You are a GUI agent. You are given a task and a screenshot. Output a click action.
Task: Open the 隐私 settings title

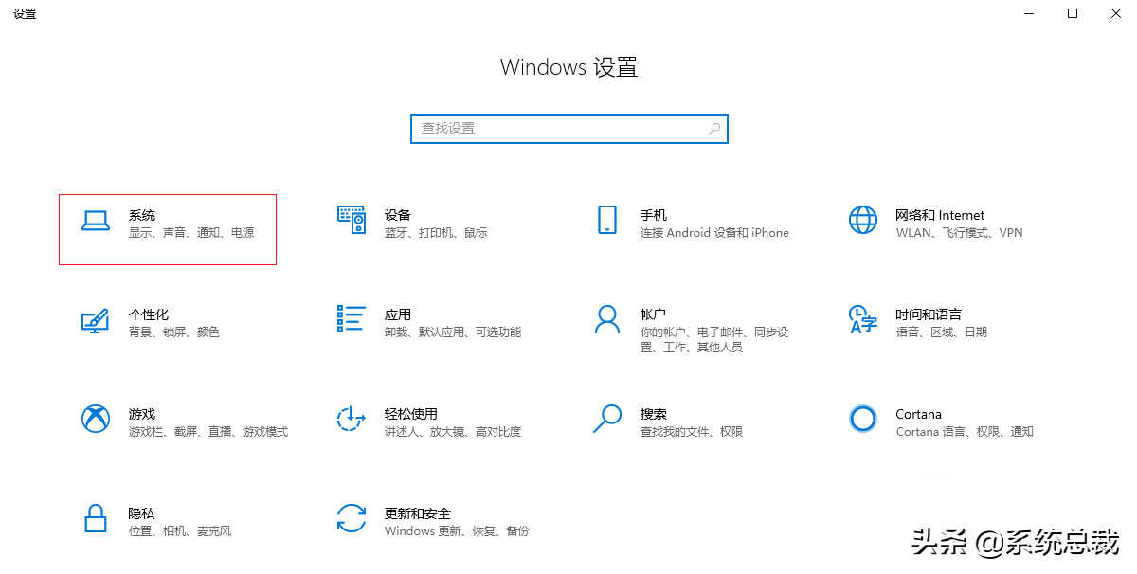(x=142, y=513)
